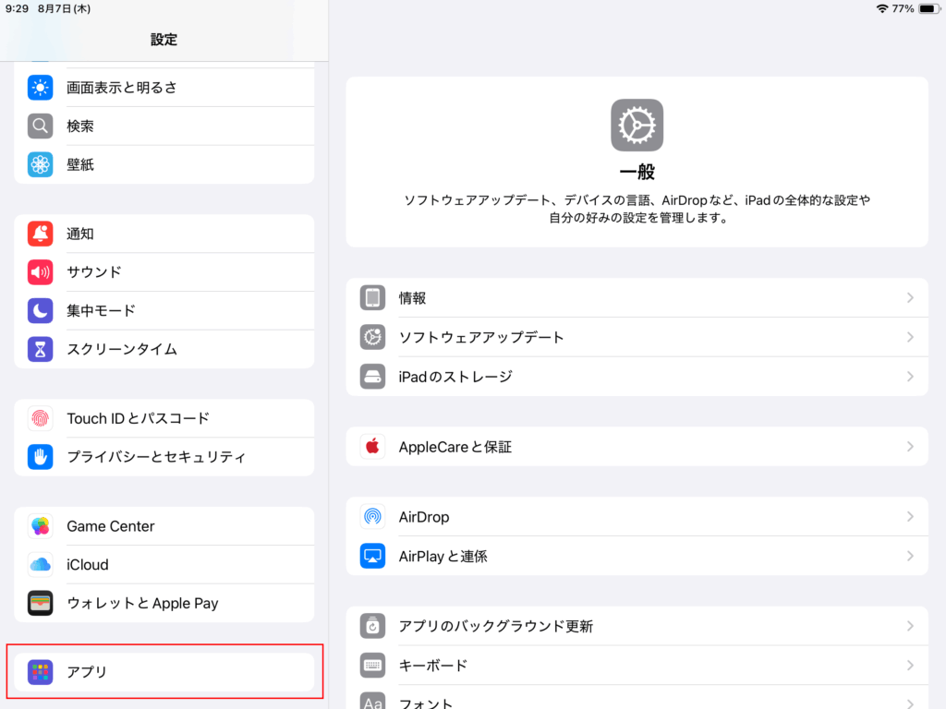Tap the large 一般 gear header icon
946x709 pixels.
coord(637,126)
